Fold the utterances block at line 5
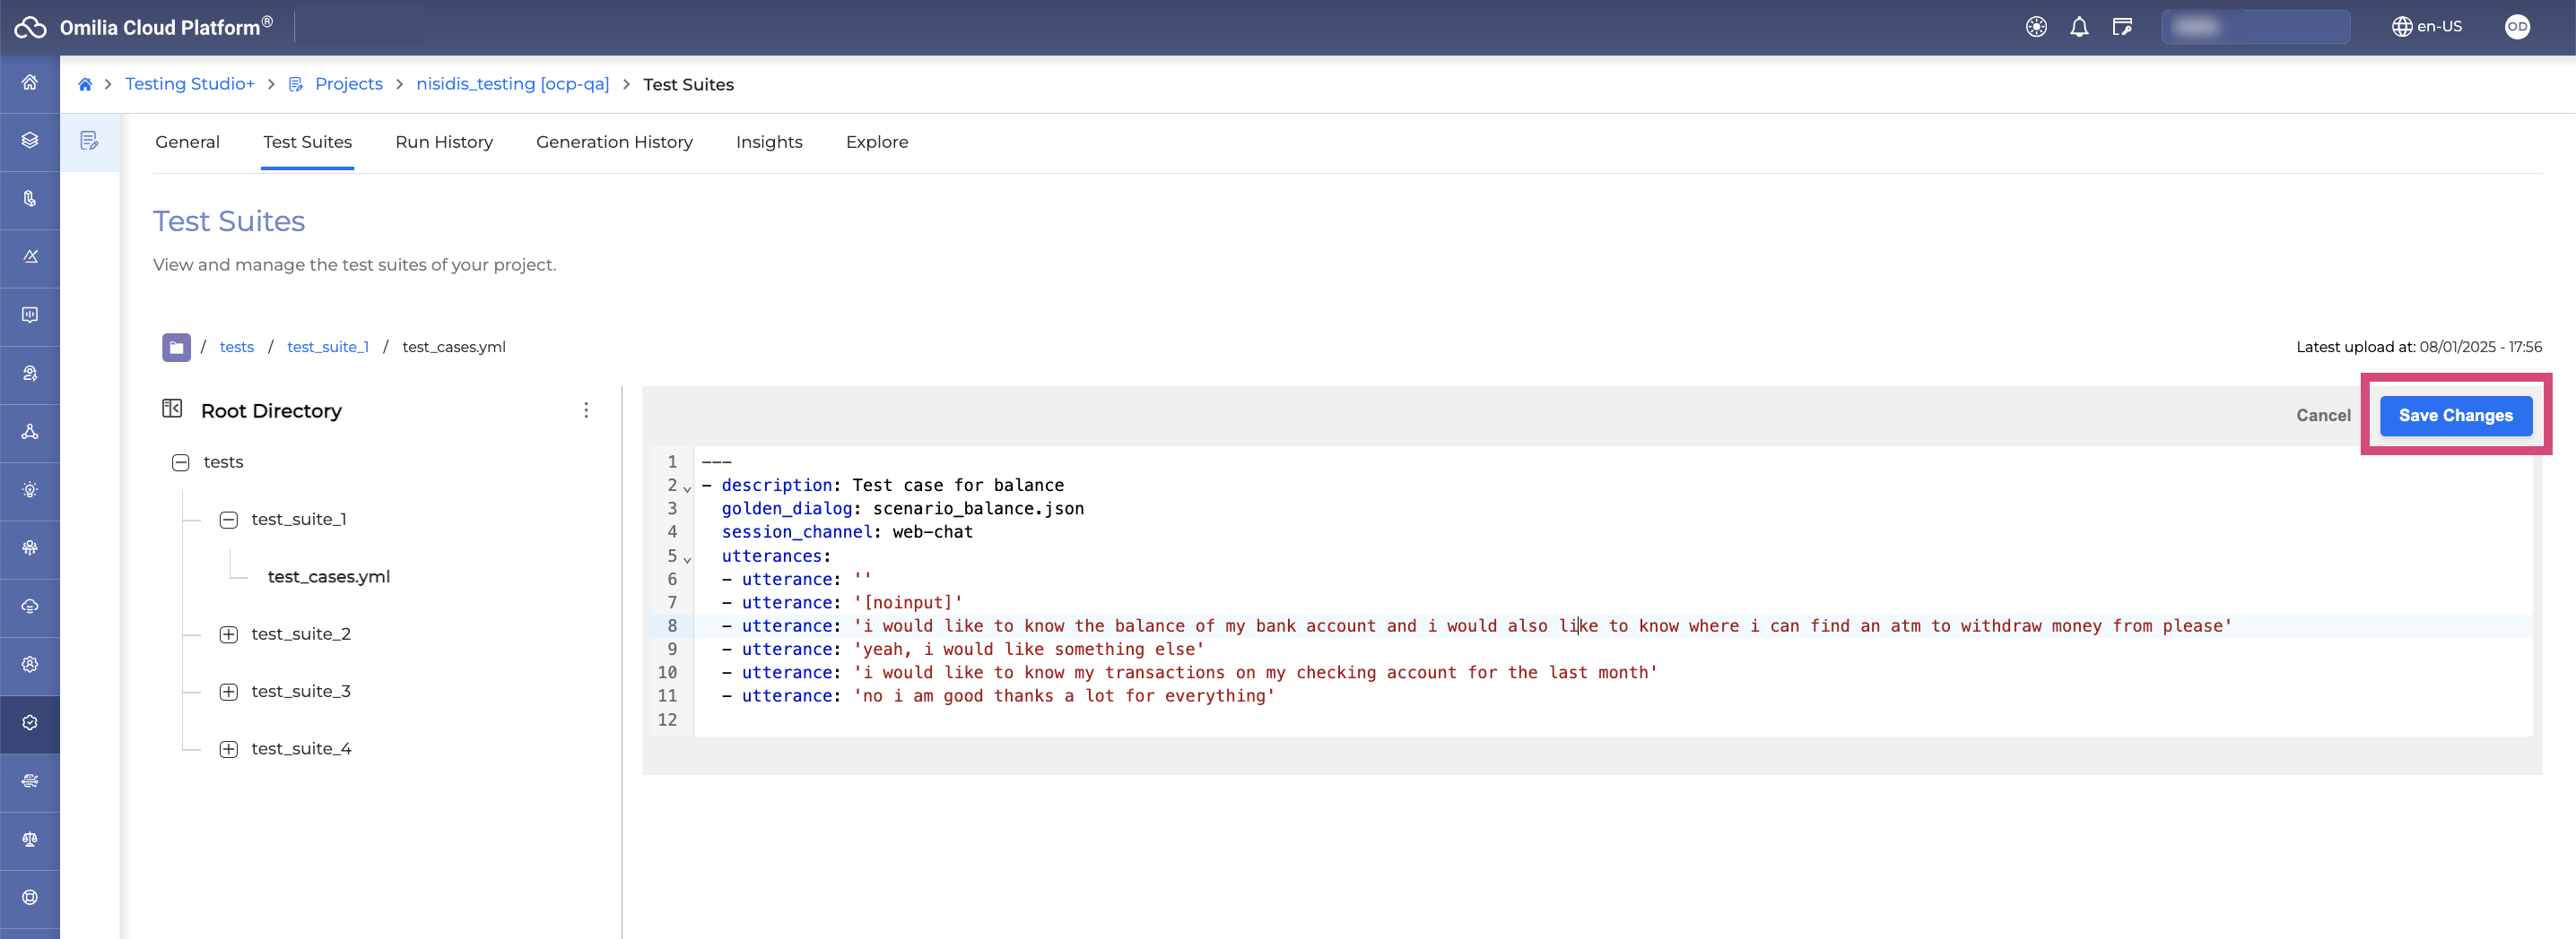This screenshot has width=2576, height=939. (687, 558)
